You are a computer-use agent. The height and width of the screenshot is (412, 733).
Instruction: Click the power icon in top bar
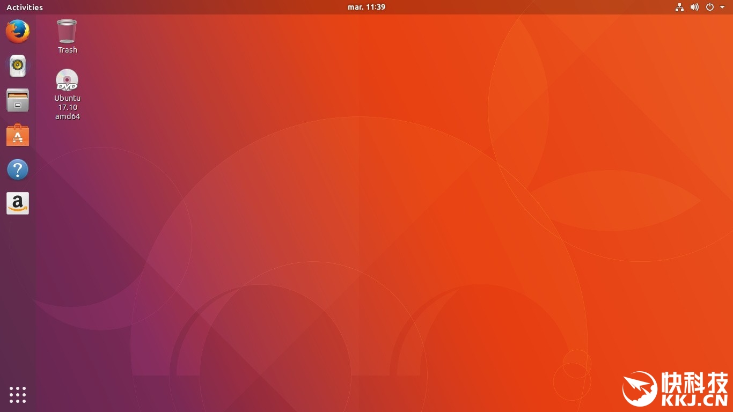710,7
